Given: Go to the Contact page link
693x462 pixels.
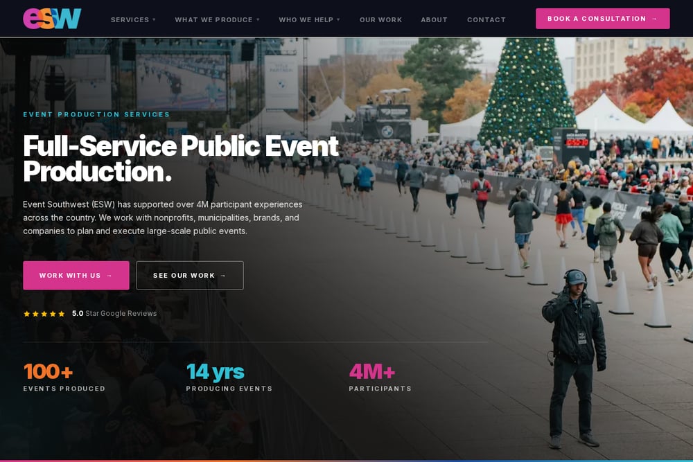Looking at the screenshot, I should click(486, 20).
